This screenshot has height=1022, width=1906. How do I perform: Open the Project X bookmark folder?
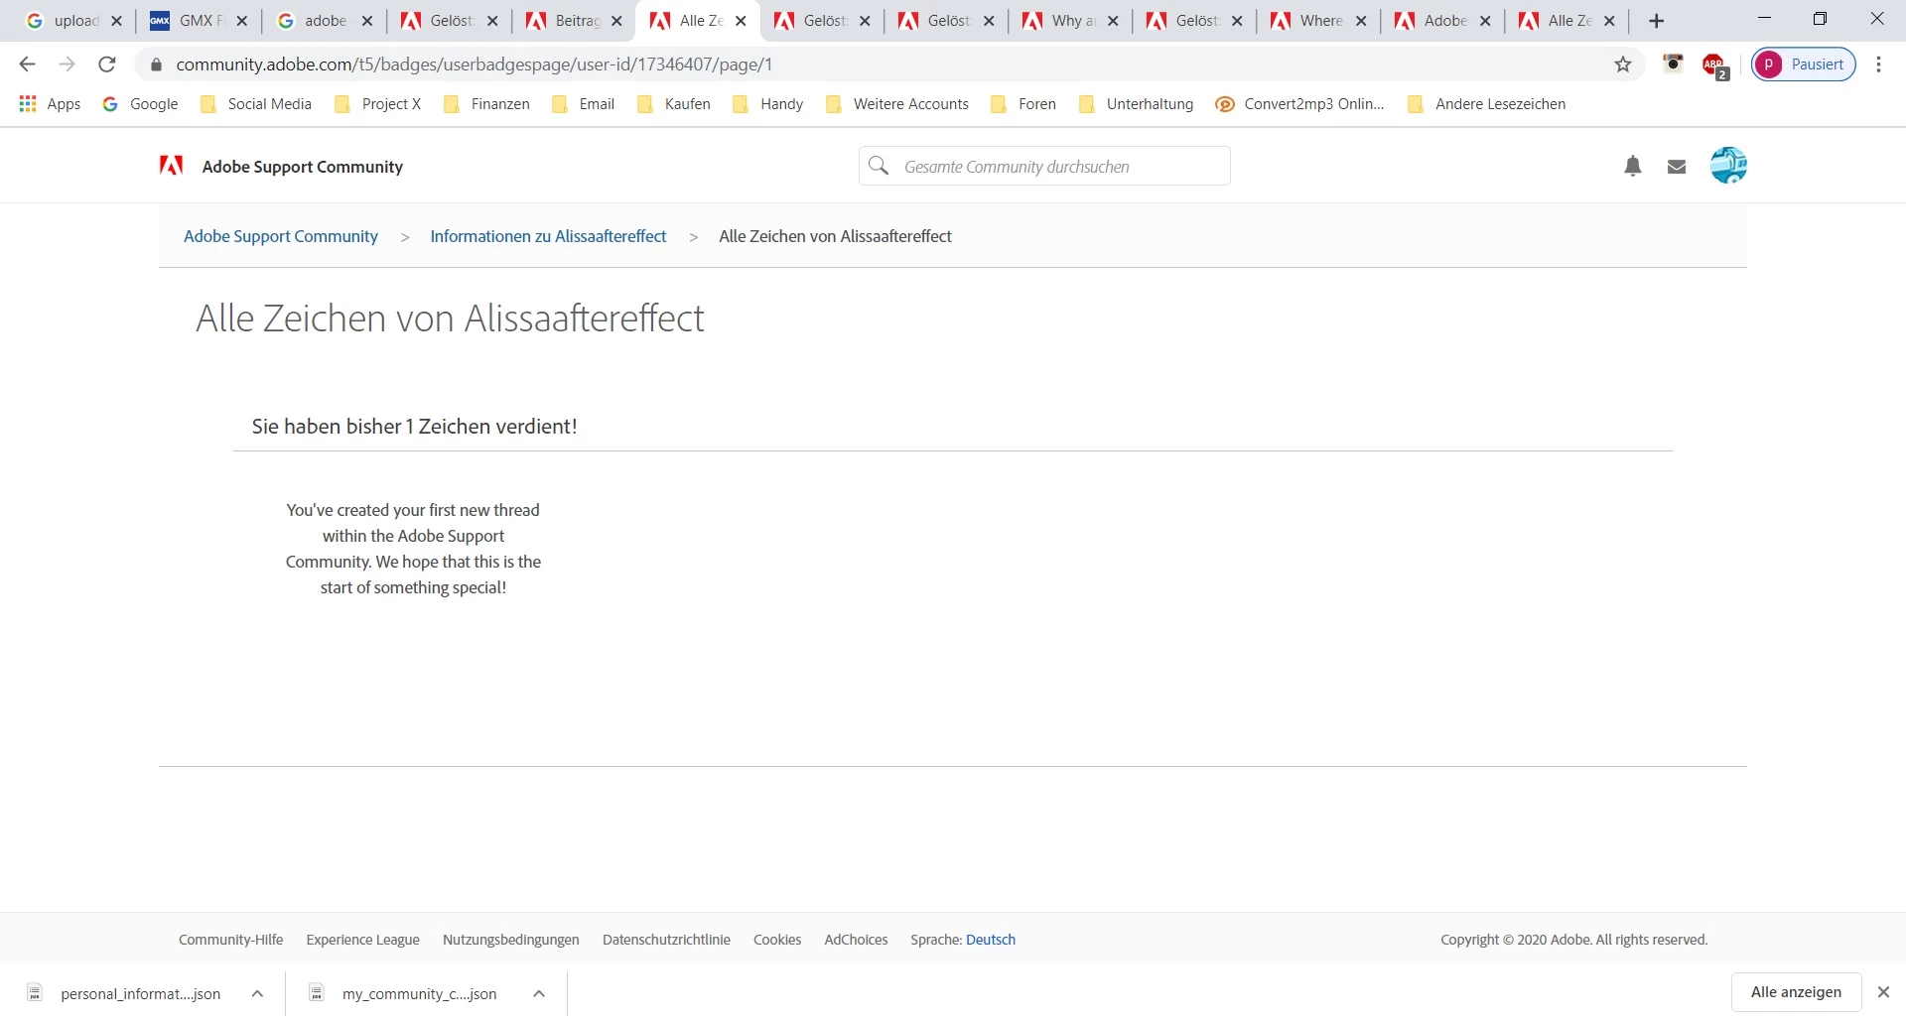click(x=378, y=104)
